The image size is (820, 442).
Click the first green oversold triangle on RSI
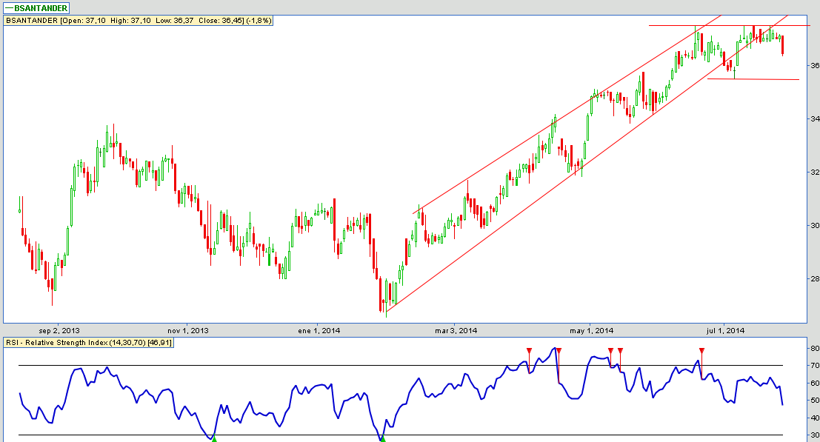tap(214, 439)
